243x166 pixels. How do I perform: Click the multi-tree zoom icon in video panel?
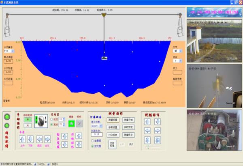tap(158, 140)
